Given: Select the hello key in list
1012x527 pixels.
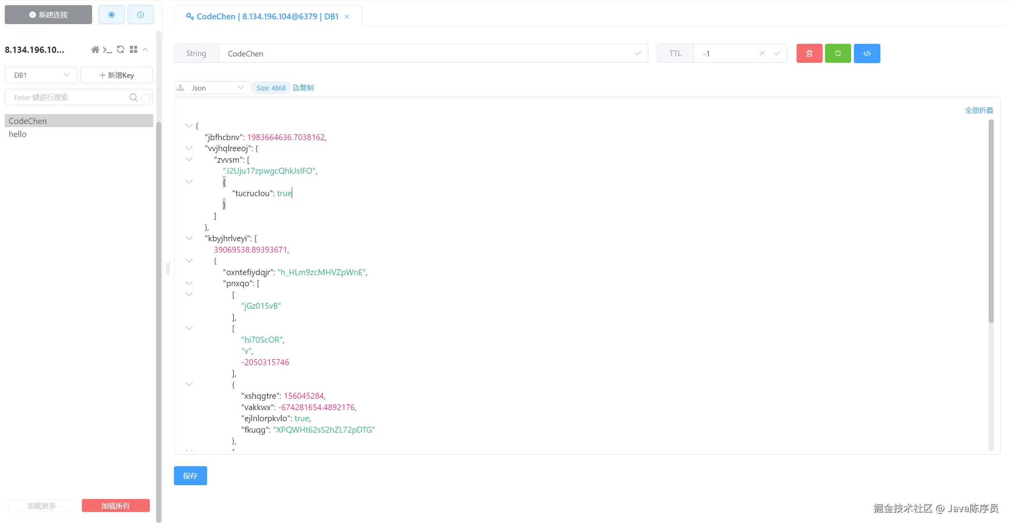Looking at the screenshot, I should coord(17,134).
